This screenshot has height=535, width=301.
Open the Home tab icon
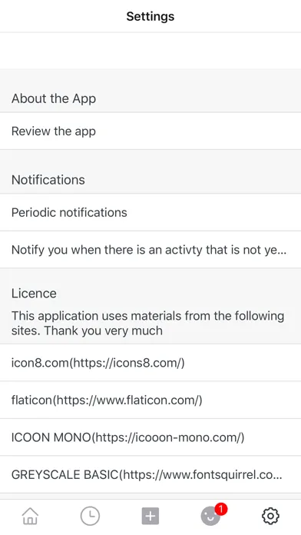pos(30,516)
